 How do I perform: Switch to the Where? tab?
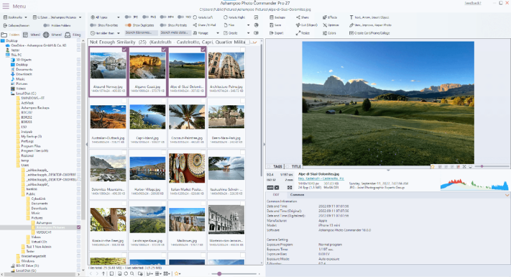(x=52, y=34)
